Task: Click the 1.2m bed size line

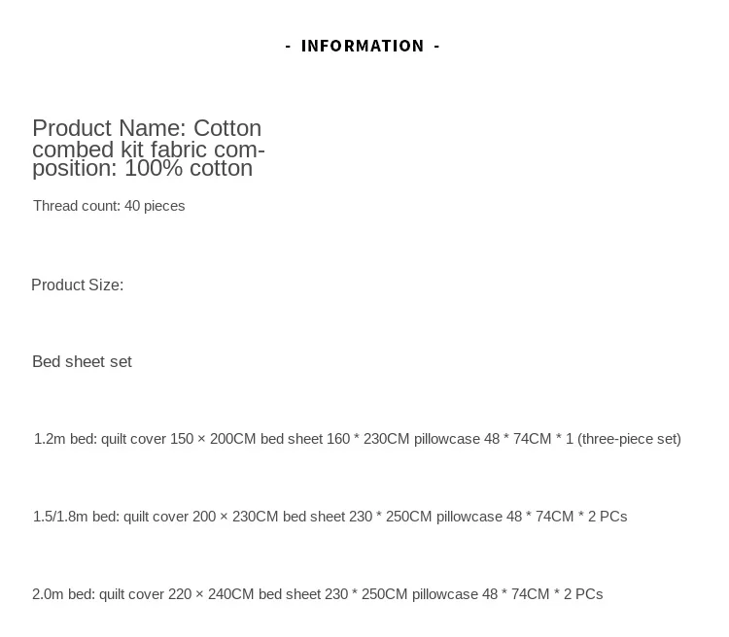Action: pyautogui.click(x=358, y=439)
